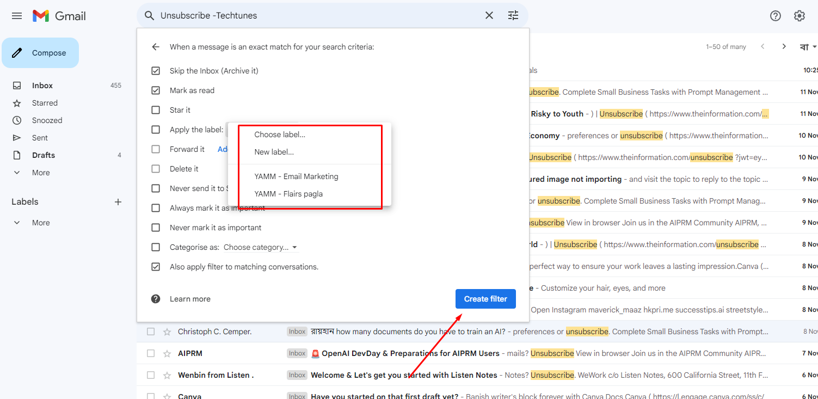This screenshot has width=818, height=399.
Task: Uncheck Skip the Inbox checkbox
Action: [156, 71]
